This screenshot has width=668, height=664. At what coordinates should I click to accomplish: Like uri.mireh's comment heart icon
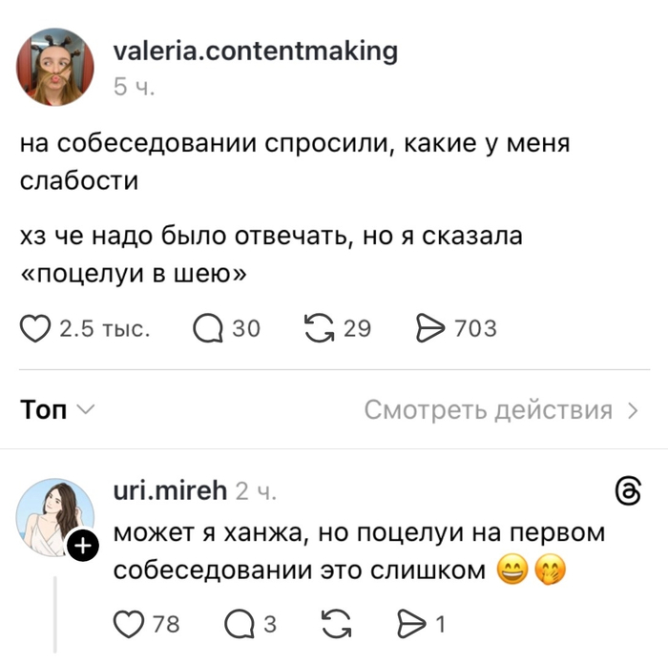[129, 624]
